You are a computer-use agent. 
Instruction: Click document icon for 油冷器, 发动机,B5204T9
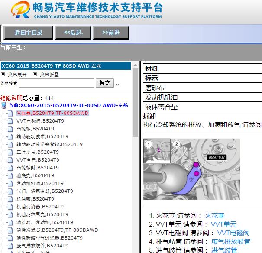[x=10, y=222]
